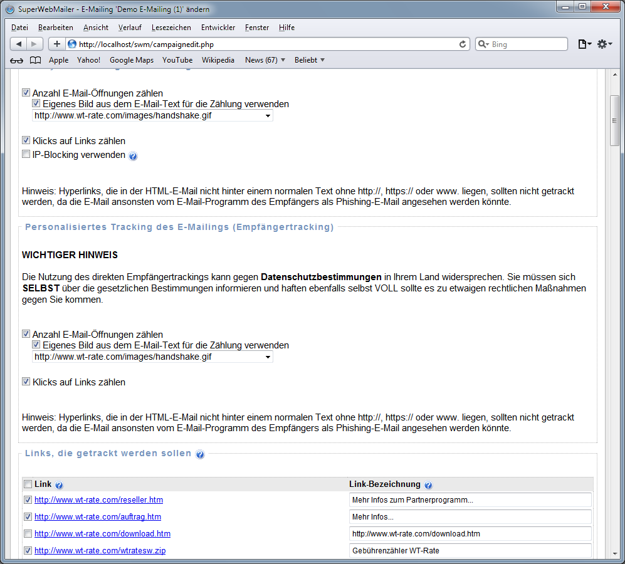
Task: Open the Fenster menu
Action: tap(256, 28)
